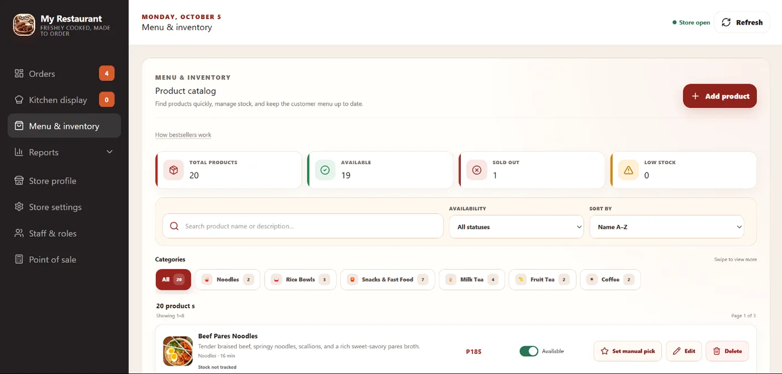
Task: Click the Refresh button
Action: (x=742, y=22)
